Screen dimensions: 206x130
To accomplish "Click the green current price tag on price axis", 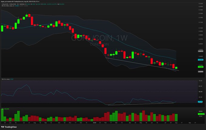I will [x=201, y=67].
